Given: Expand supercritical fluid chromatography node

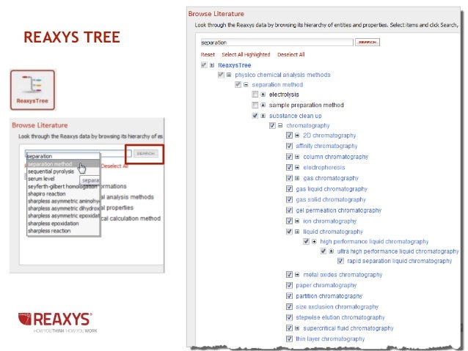Looking at the screenshot, I should [x=297, y=328].
